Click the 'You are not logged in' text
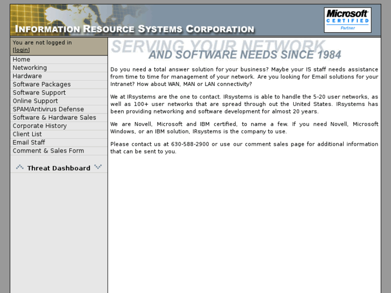The height and width of the screenshot is (293, 391). point(42,42)
